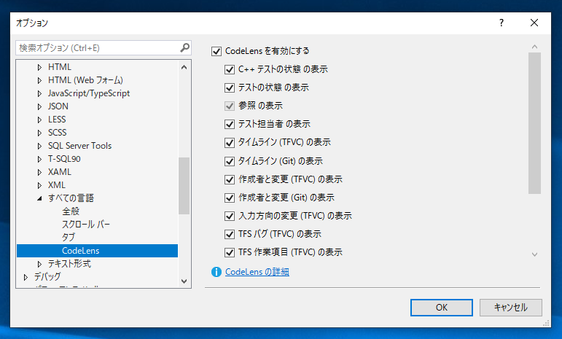
Task: Uncheck タイムライン (Git) の表示
Action: pos(230,161)
